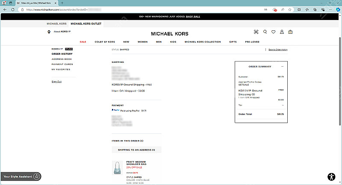Click the store locator pin icon
342x185 pixels.
click(x=49, y=32)
